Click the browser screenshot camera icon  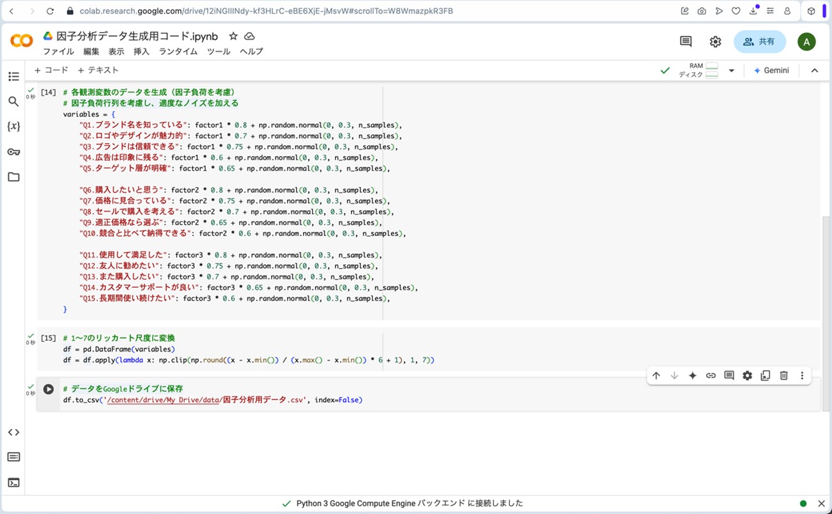702,11
